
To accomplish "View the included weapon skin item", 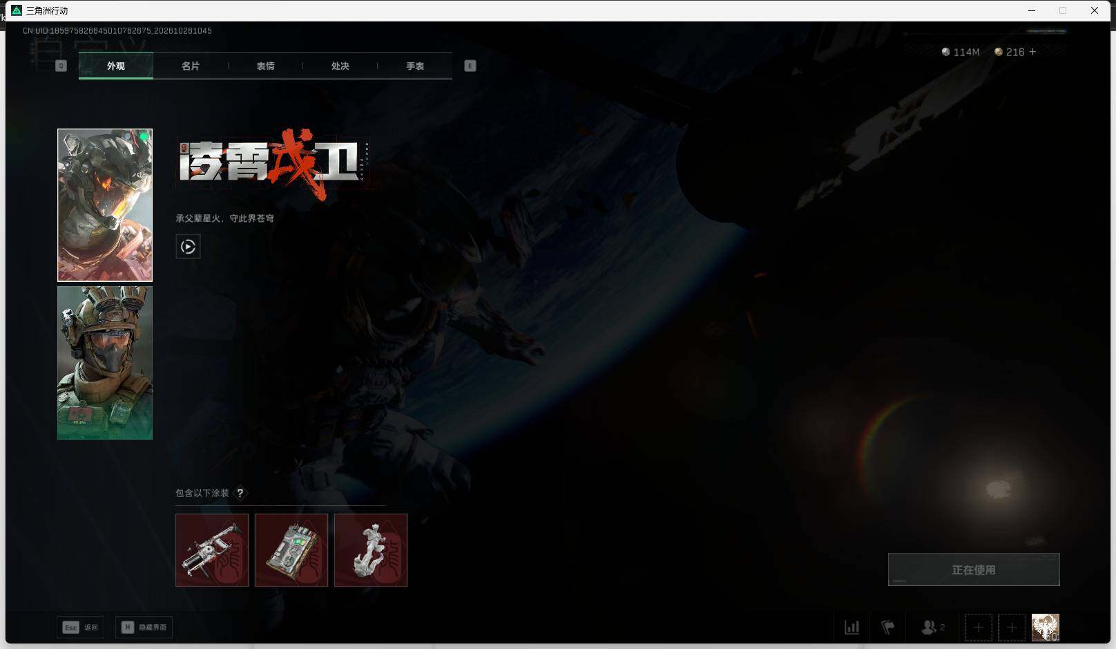I will point(212,550).
